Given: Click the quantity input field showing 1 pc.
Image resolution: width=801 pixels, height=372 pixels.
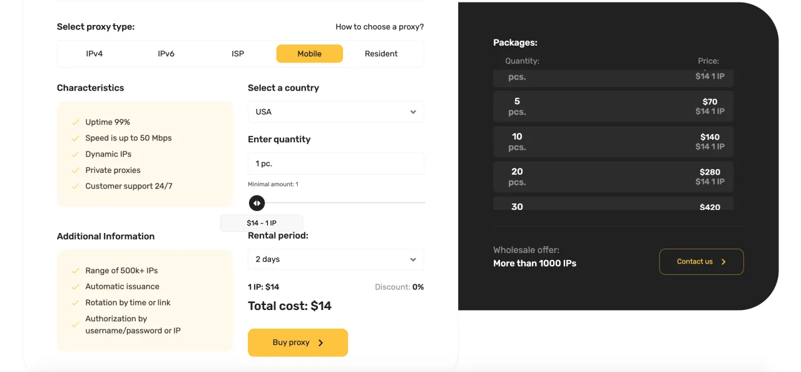Looking at the screenshot, I should (x=335, y=163).
